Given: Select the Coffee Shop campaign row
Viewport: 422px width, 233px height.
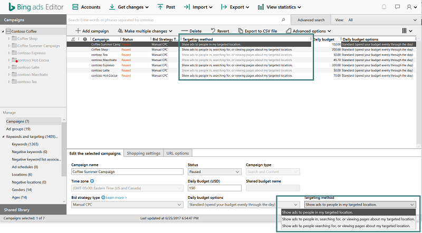Looking at the screenshot, I should pyautogui.click(x=242, y=49).
